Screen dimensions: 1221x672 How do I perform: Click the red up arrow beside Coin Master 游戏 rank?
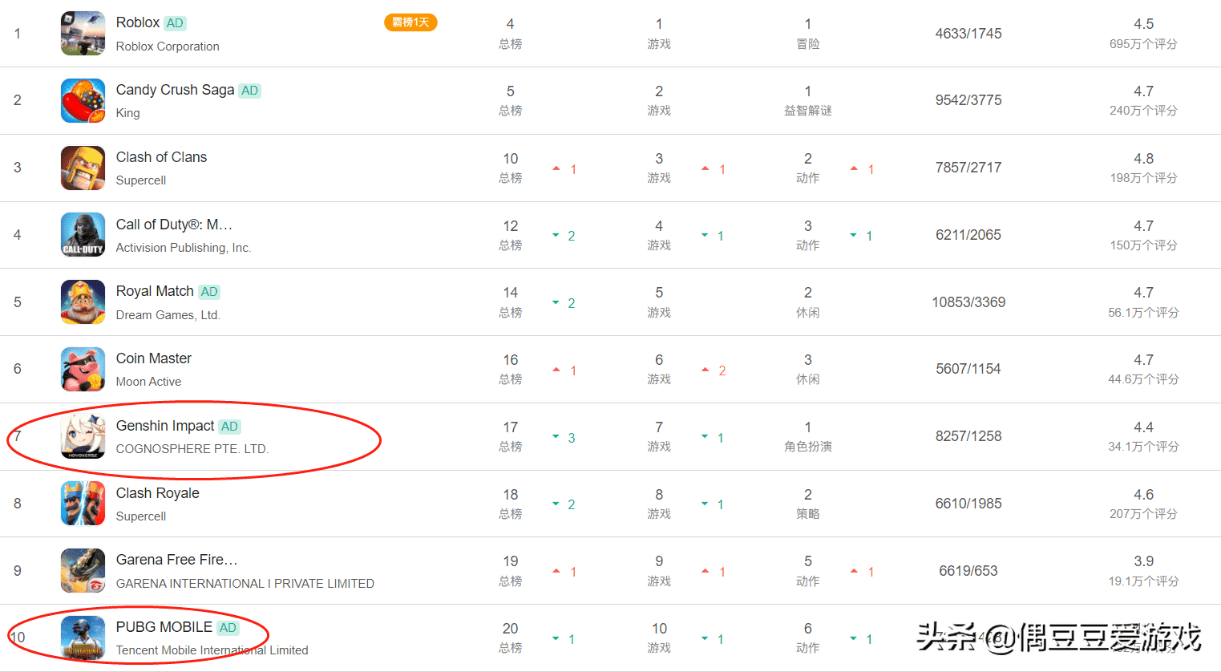[x=706, y=370]
